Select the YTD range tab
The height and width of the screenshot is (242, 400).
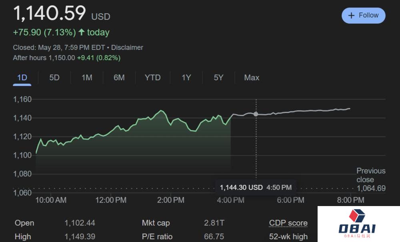tap(152, 77)
